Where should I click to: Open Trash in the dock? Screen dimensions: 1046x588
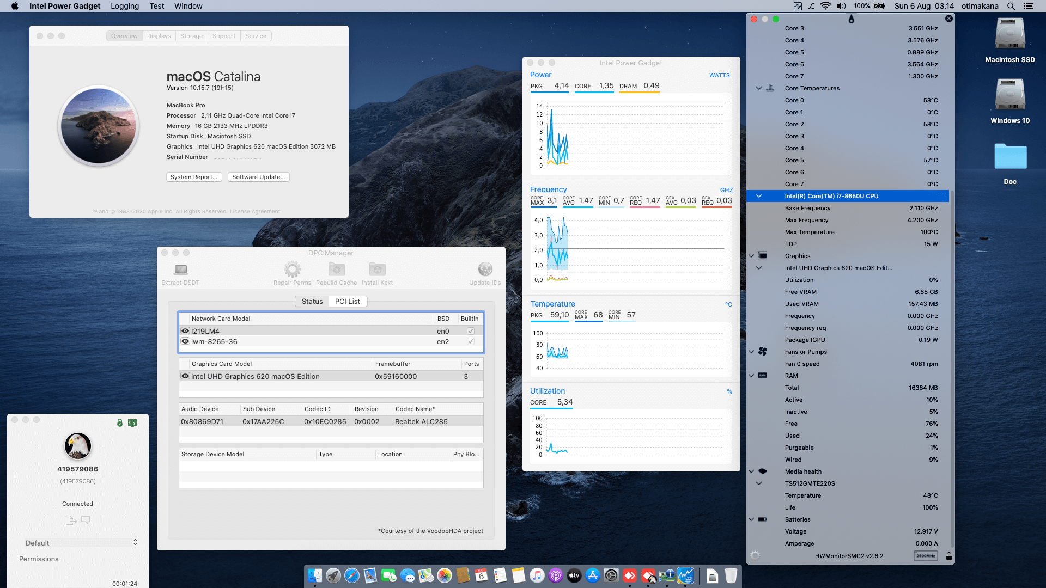click(x=731, y=575)
